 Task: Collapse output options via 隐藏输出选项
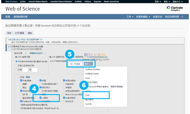tap(36, 53)
